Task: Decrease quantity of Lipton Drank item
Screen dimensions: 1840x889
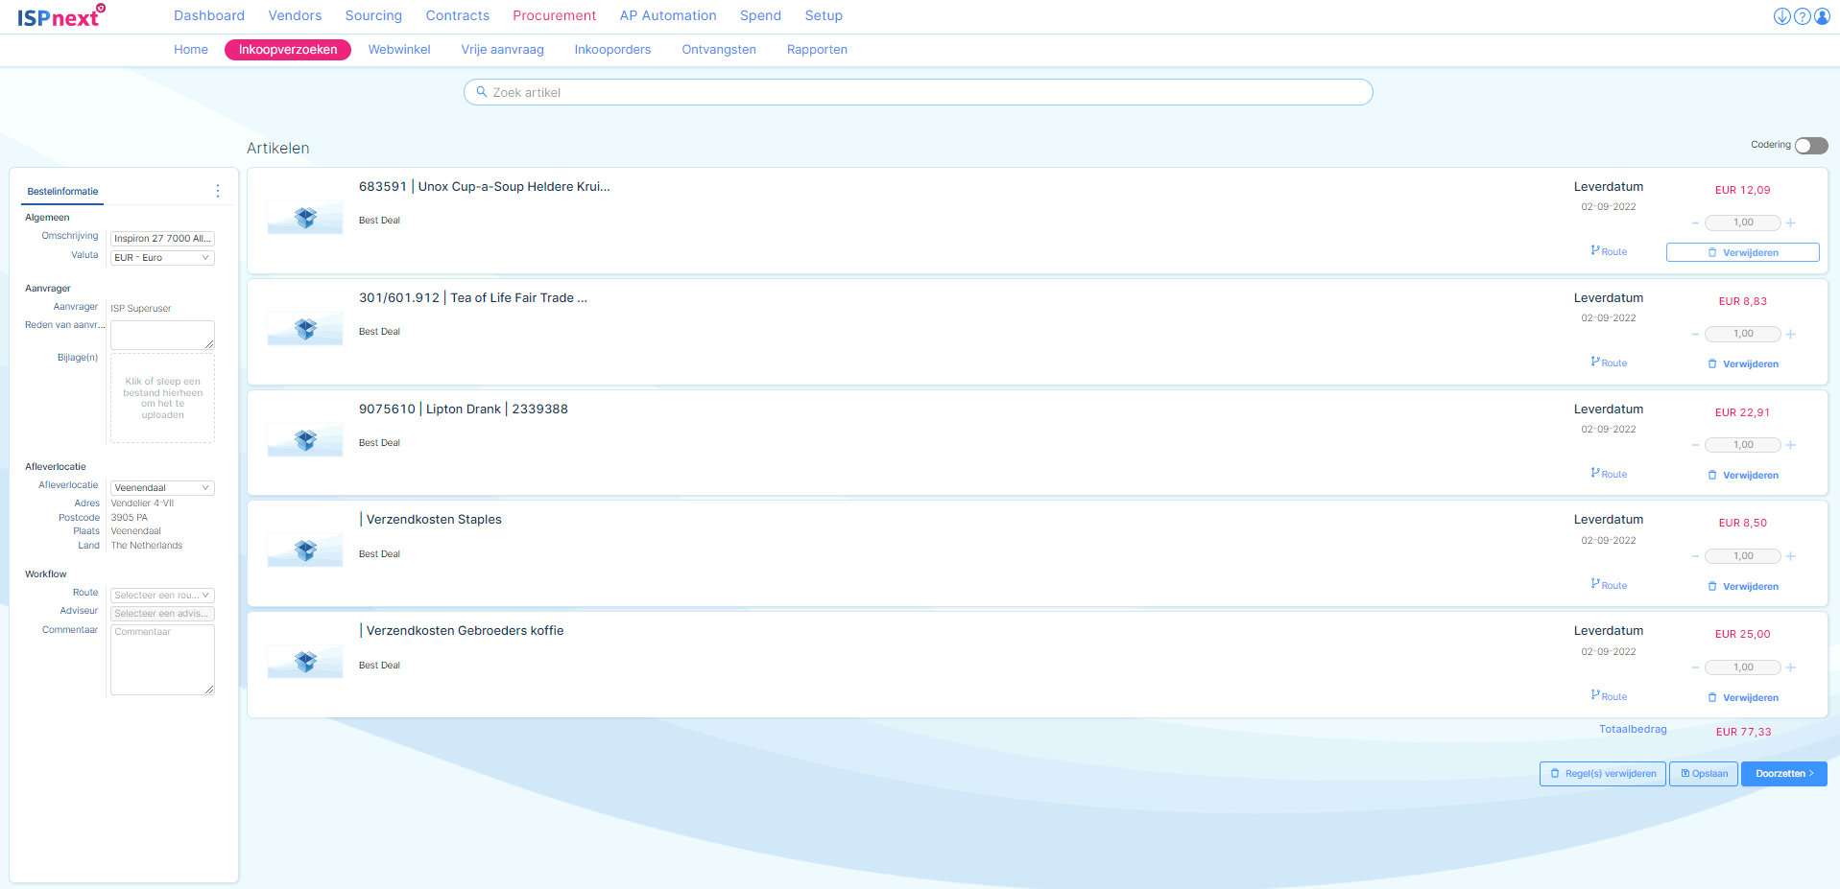Action: click(x=1695, y=445)
